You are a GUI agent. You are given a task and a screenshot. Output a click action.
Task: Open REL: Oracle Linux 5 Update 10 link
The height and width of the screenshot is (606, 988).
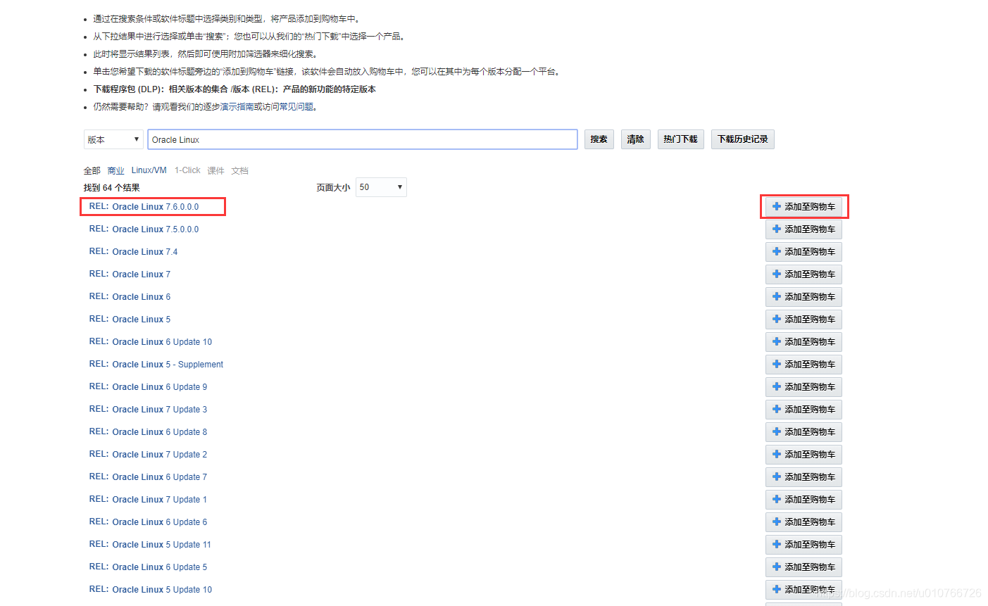click(x=151, y=590)
